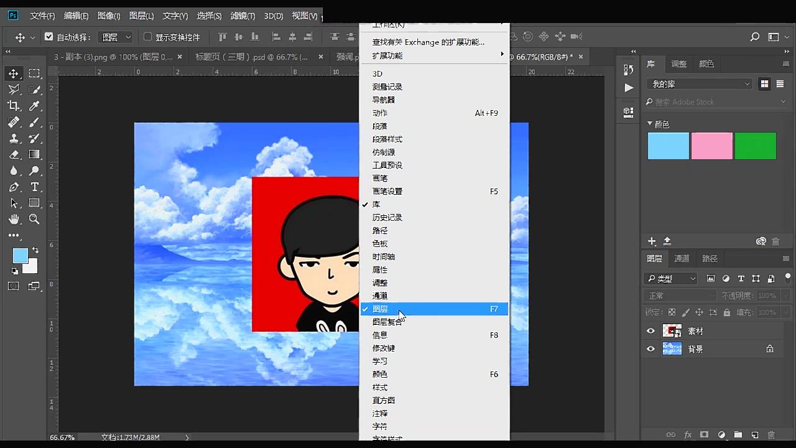The image size is (796, 448).
Task: Open the 正常 blend mode dropdown
Action: (x=681, y=296)
